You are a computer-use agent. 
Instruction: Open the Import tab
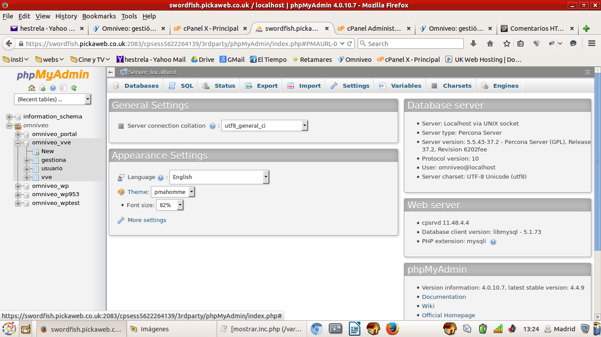(304, 86)
